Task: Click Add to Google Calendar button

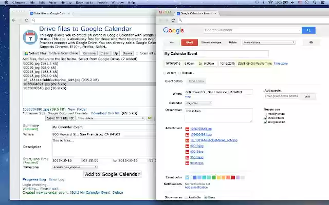Action: [112, 174]
